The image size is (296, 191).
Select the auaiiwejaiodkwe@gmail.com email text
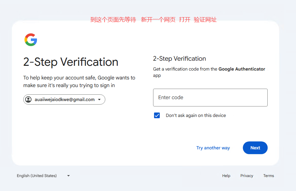(x=65, y=99)
